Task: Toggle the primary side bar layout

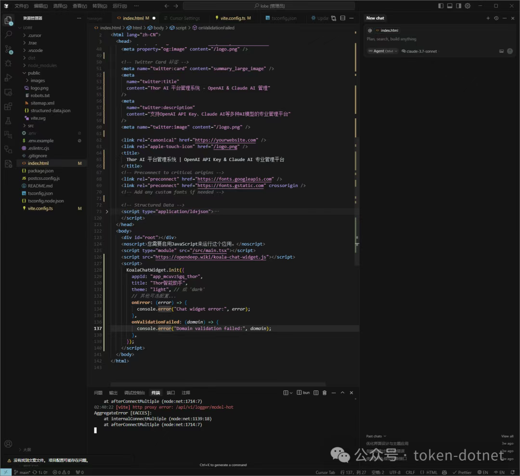Action: point(441,6)
